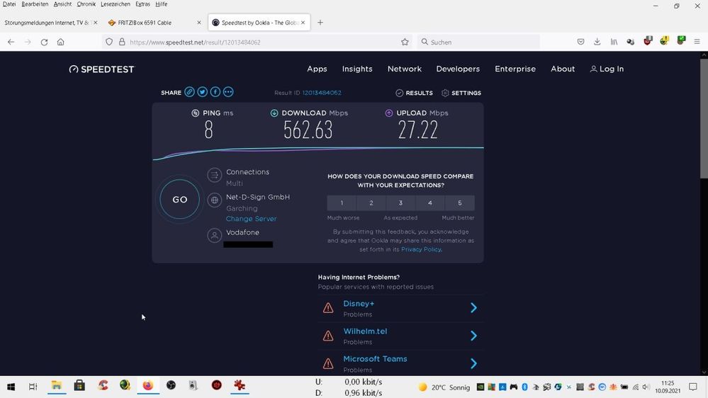Open Firefox hamburger menu

(697, 42)
